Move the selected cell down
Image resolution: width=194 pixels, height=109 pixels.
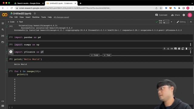pyautogui.click(x=168, y=48)
